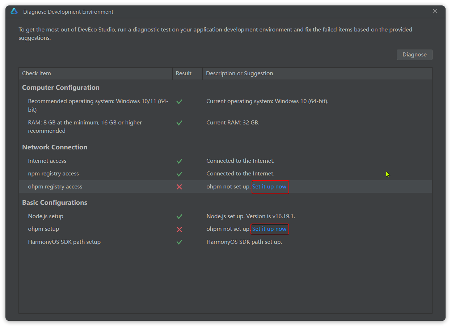Click the Check Item column header
Image resolution: width=451 pixels, height=327 pixels.
coord(37,73)
